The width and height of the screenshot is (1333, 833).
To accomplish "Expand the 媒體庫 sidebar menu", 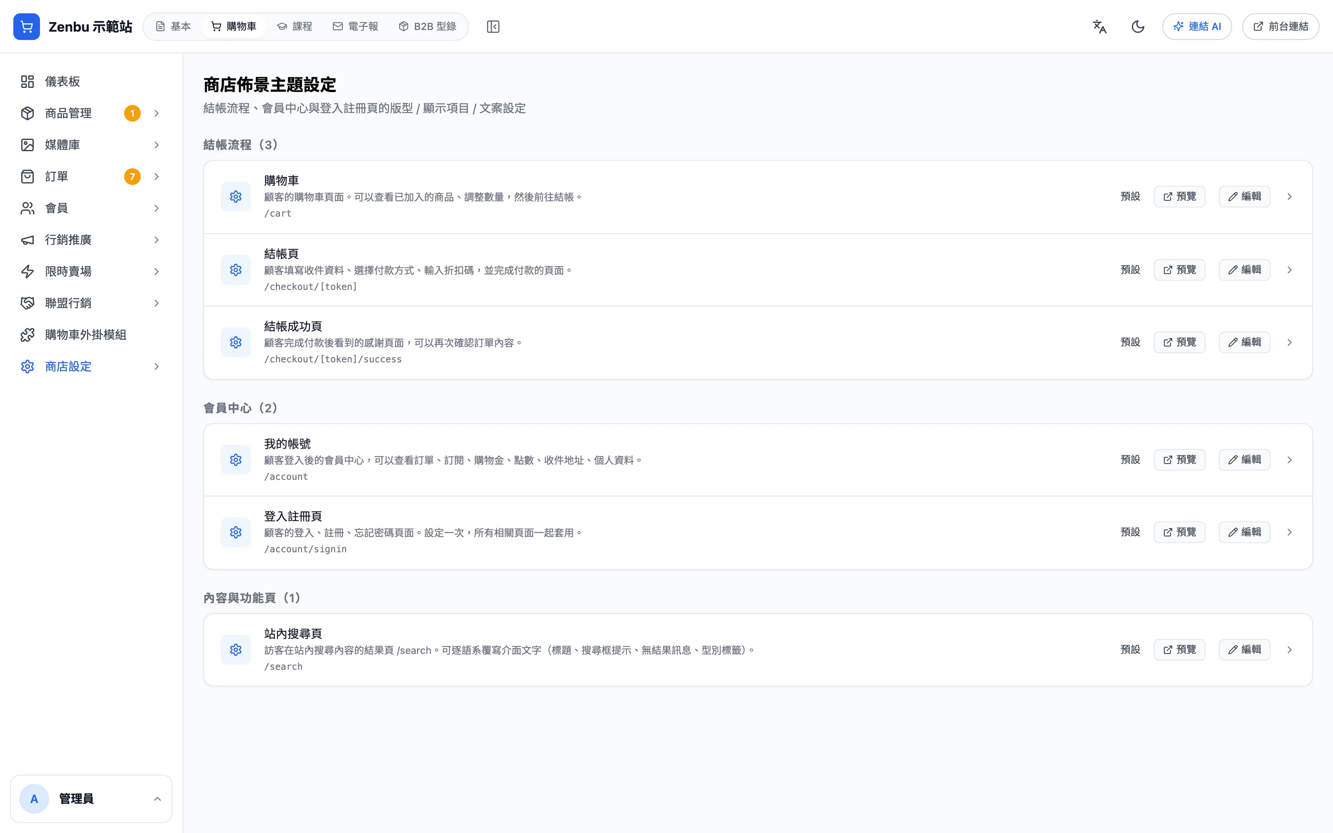I will (x=157, y=145).
